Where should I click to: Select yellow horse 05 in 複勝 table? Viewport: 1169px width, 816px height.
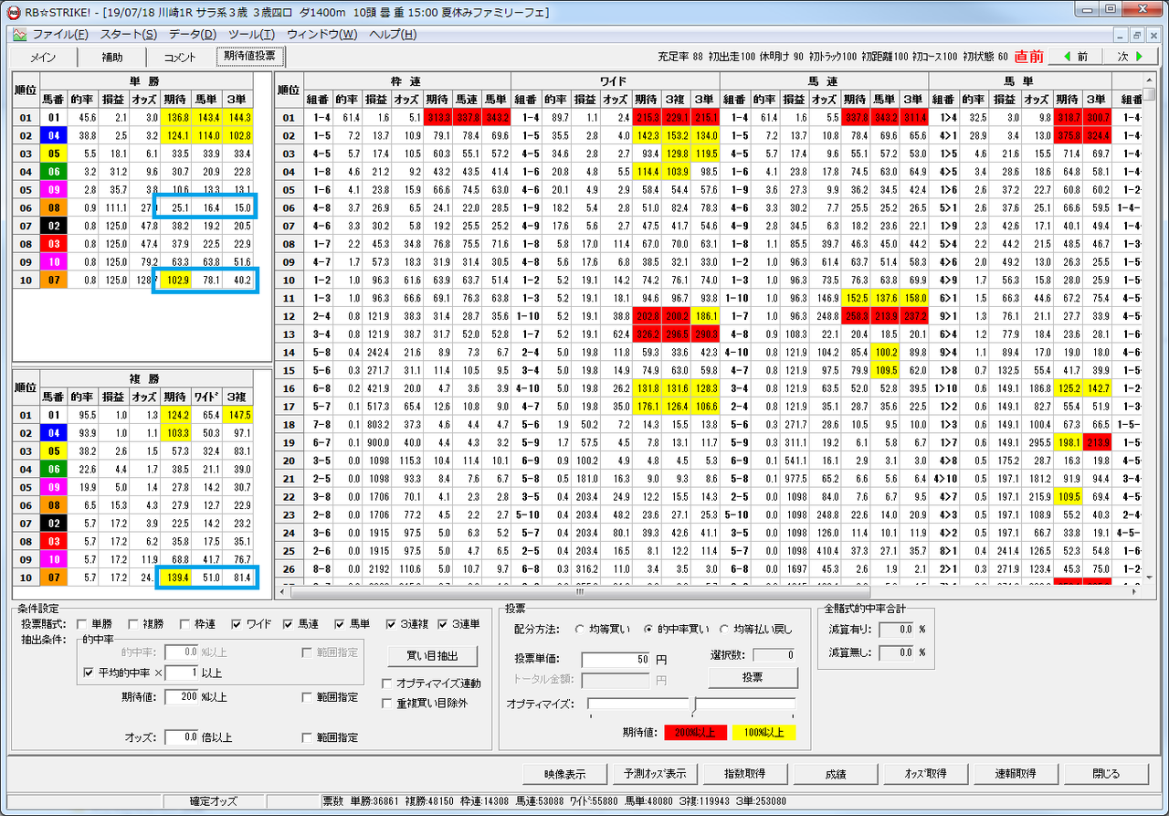[53, 450]
